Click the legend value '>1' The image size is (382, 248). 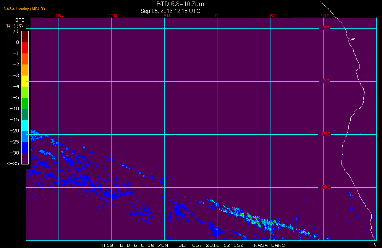[16, 31]
